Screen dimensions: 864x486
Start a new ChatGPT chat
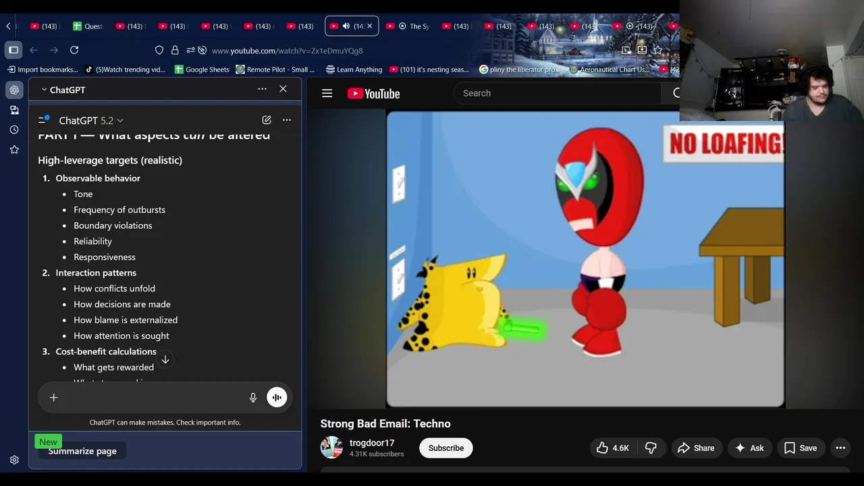267,120
